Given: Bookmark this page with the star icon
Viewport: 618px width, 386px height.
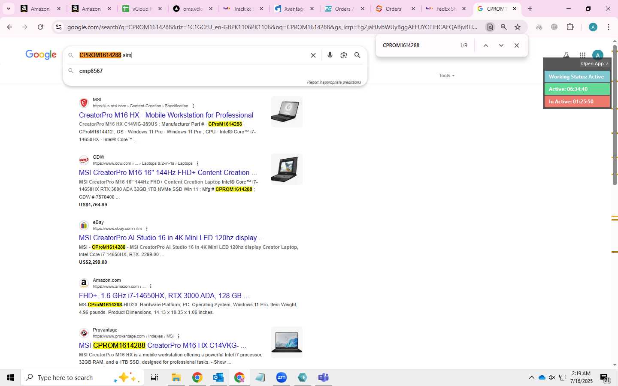Looking at the screenshot, I should pyautogui.click(x=518, y=27).
